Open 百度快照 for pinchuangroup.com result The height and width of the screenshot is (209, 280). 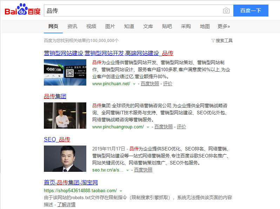(x=164, y=127)
